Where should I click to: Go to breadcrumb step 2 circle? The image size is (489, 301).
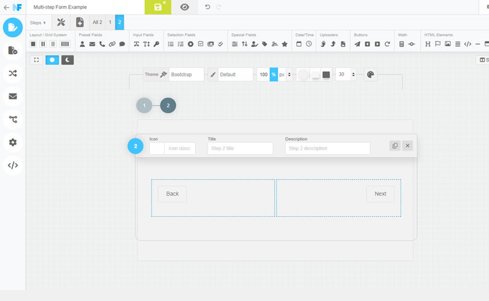pos(168,105)
